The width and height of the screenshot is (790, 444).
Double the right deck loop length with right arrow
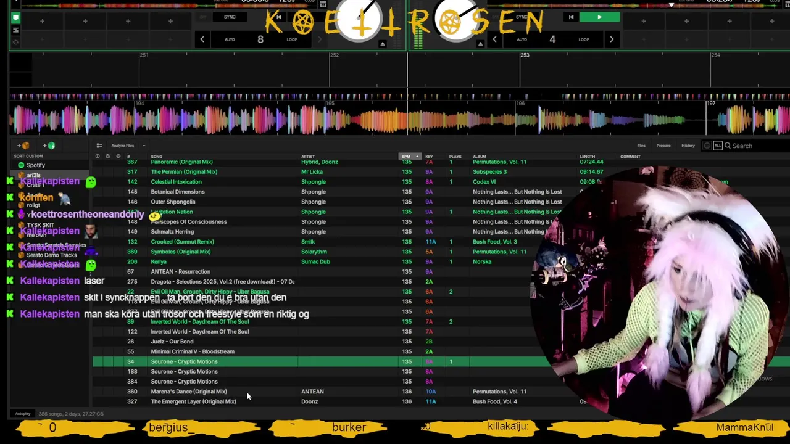[612, 39]
